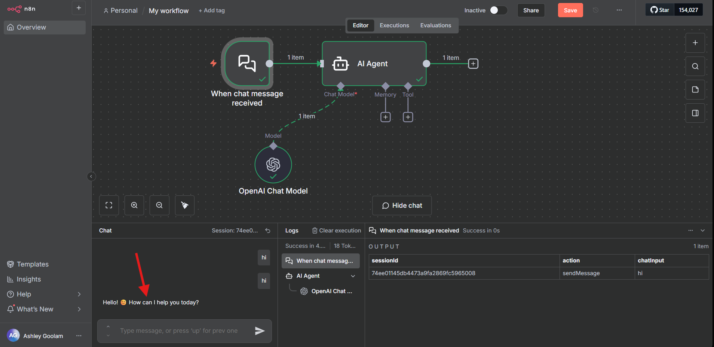The width and height of the screenshot is (714, 347).
Task: Hide the chat panel
Action: tap(402, 205)
